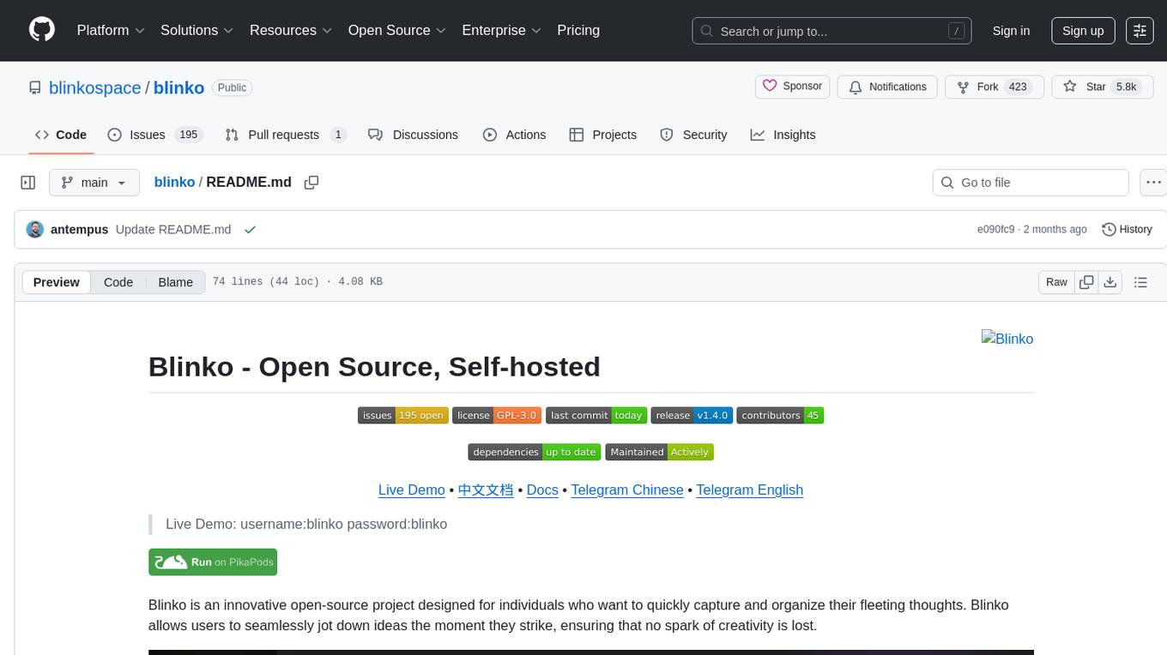
Task: Open the Resources dropdown
Action: click(290, 30)
